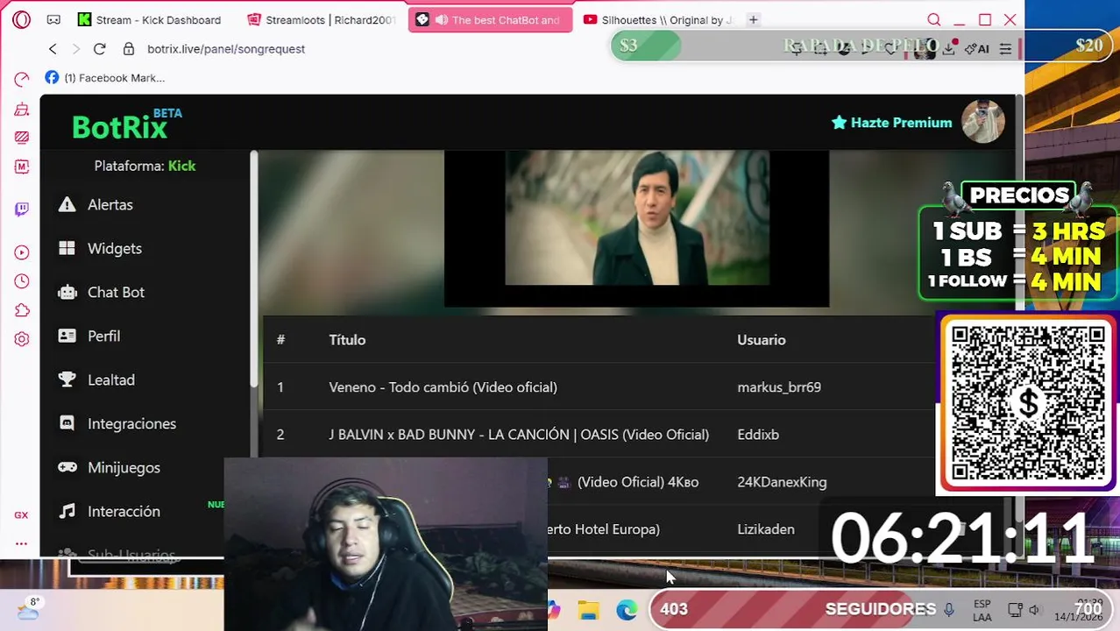Click the taskbar microphone icon
The width and height of the screenshot is (1120, 631).
[948, 609]
